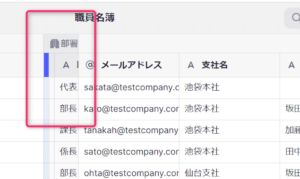Screen dimensions: 300x179
Task: Click the 部署 building icon
Action: coord(54,43)
